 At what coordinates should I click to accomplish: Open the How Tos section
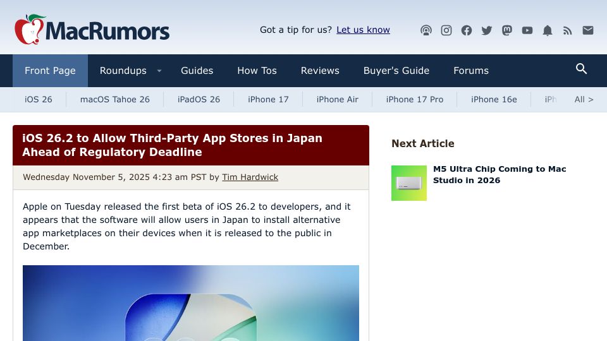[x=257, y=70]
